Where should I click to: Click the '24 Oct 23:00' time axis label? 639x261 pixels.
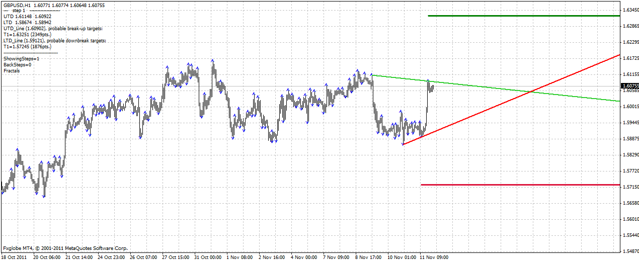(111, 257)
